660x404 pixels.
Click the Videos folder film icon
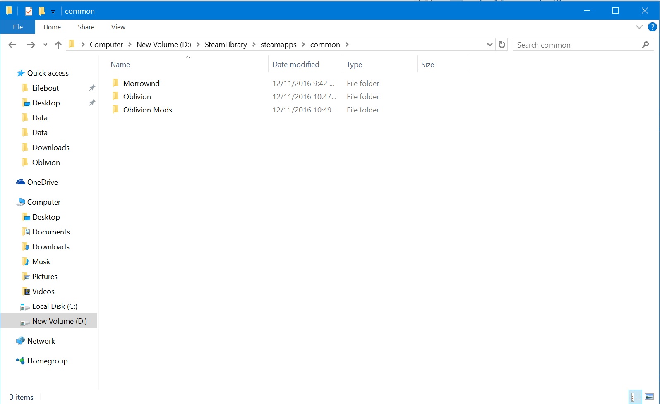[26, 292]
